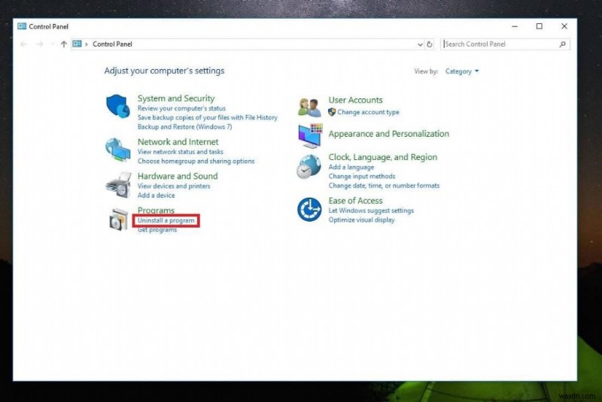Screen dimensions: 602x402
Task: Click Change account type link
Action: tap(368, 112)
